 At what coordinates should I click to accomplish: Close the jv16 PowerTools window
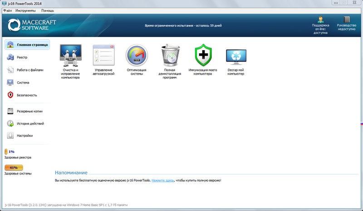[355, 3]
